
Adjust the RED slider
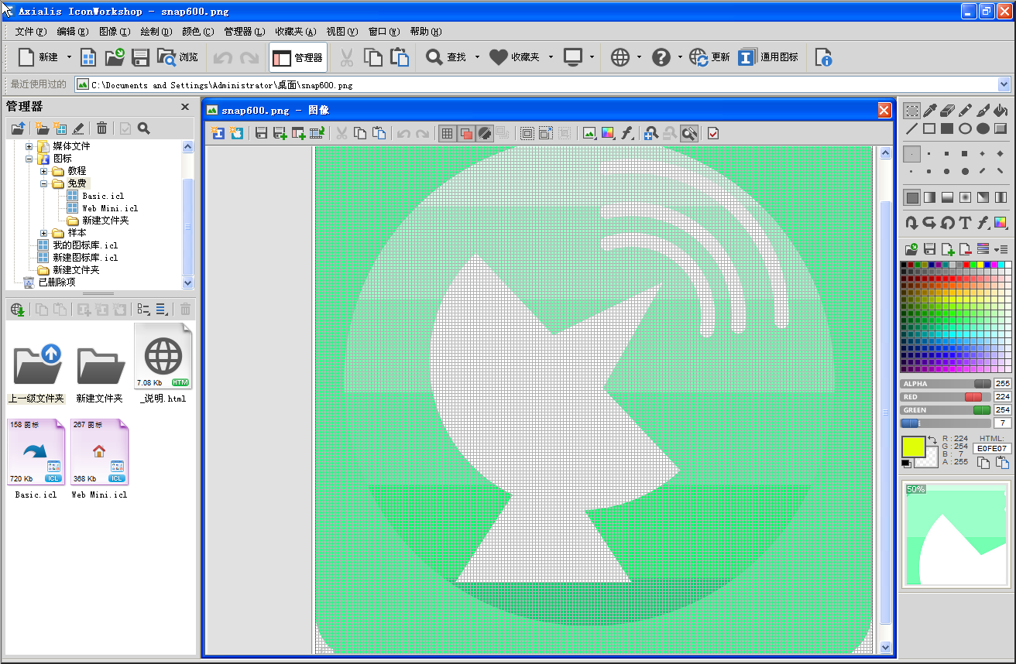[x=946, y=397]
